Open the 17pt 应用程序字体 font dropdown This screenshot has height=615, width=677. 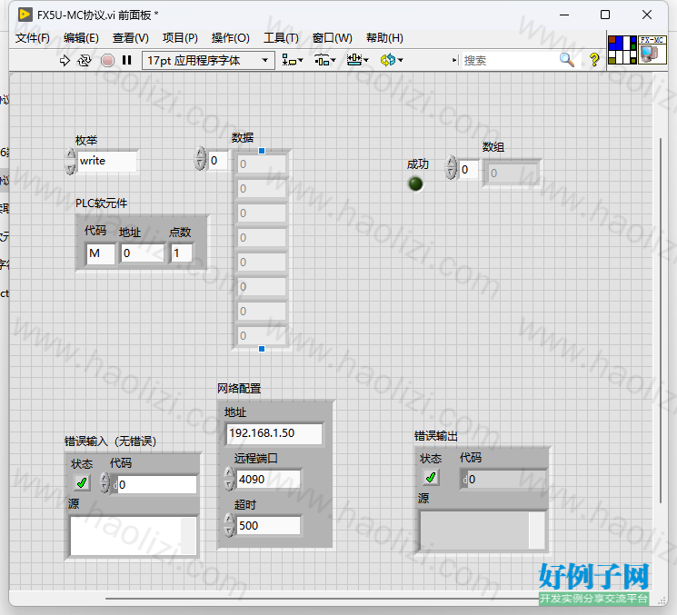208,61
